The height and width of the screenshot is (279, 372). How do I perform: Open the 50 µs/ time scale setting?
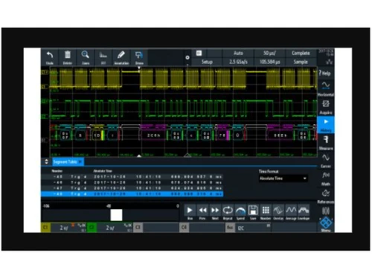click(x=269, y=53)
